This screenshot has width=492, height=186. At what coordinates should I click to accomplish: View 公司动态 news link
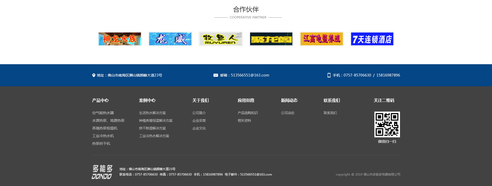[x=288, y=113]
